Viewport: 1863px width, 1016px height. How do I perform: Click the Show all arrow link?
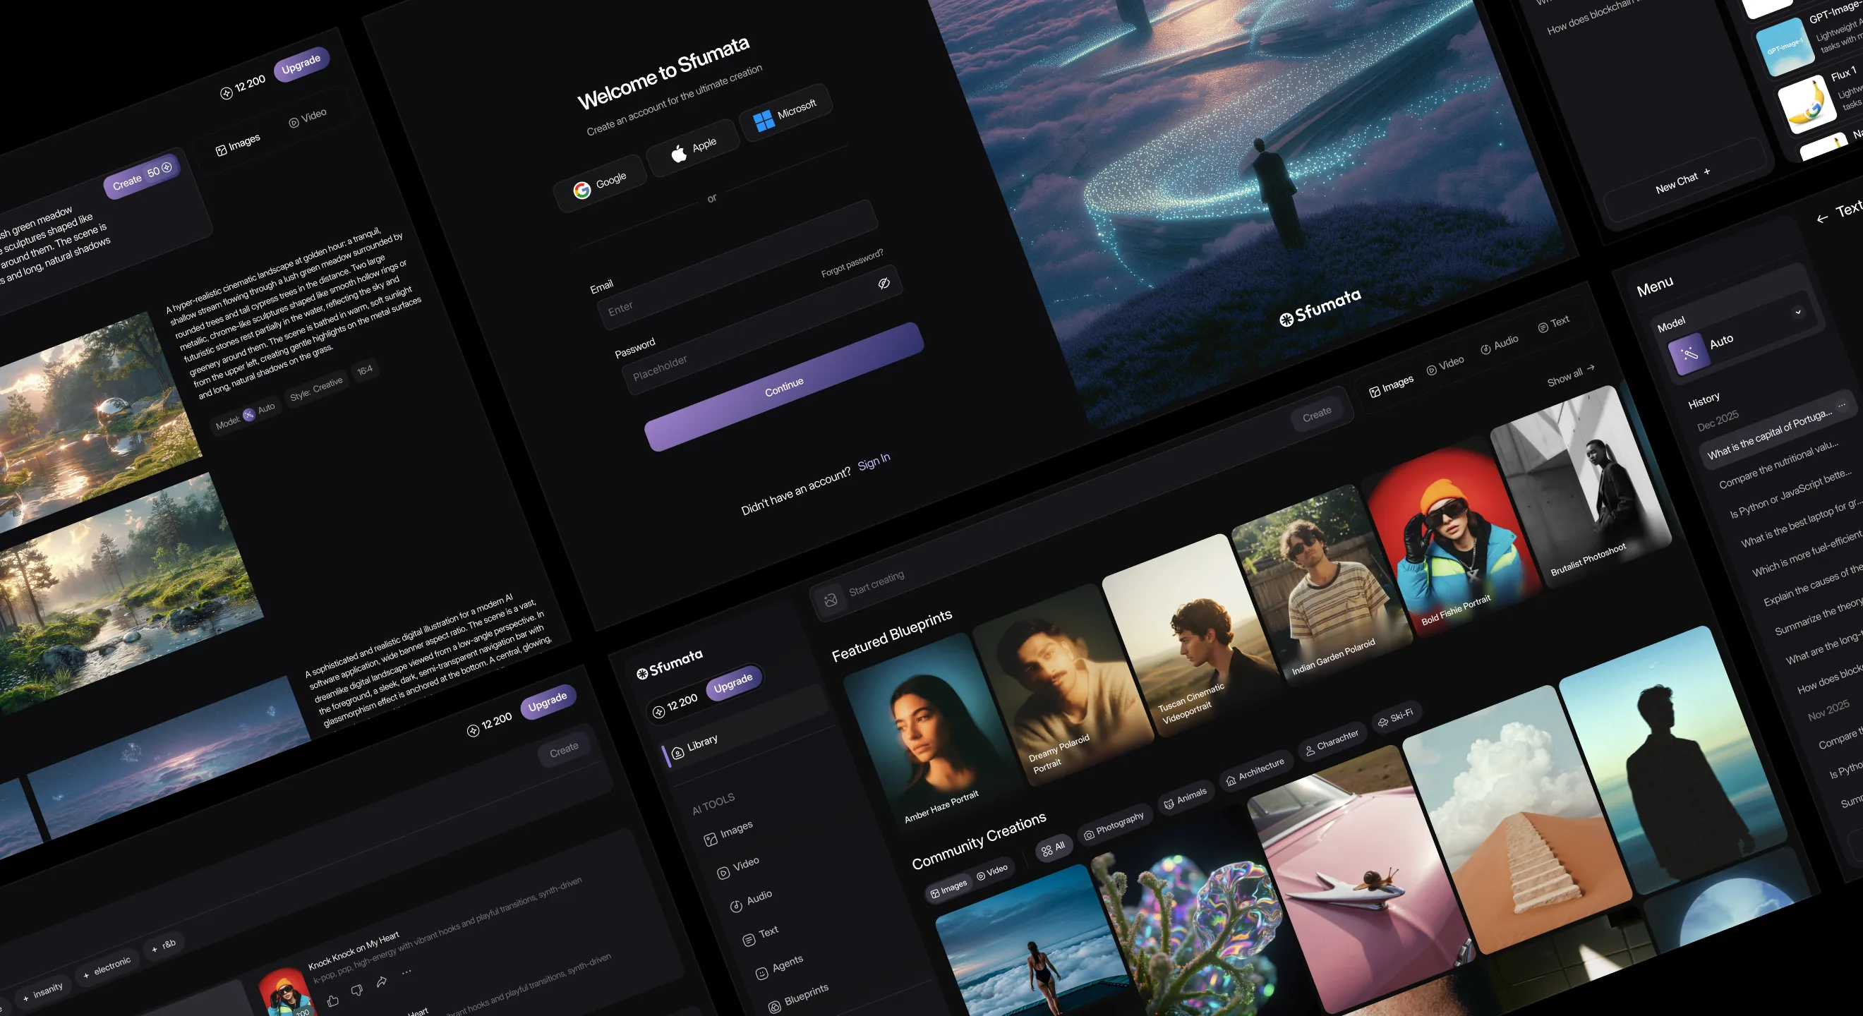(x=1572, y=375)
